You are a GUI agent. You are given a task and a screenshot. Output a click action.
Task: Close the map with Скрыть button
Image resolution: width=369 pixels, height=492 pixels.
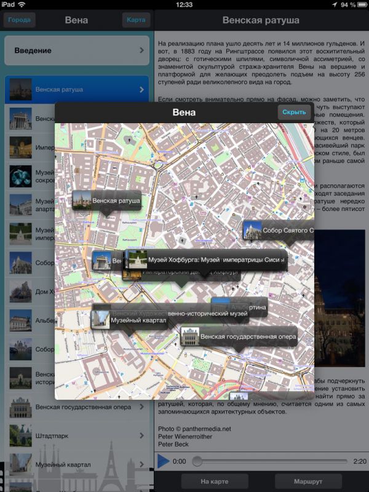pos(294,112)
